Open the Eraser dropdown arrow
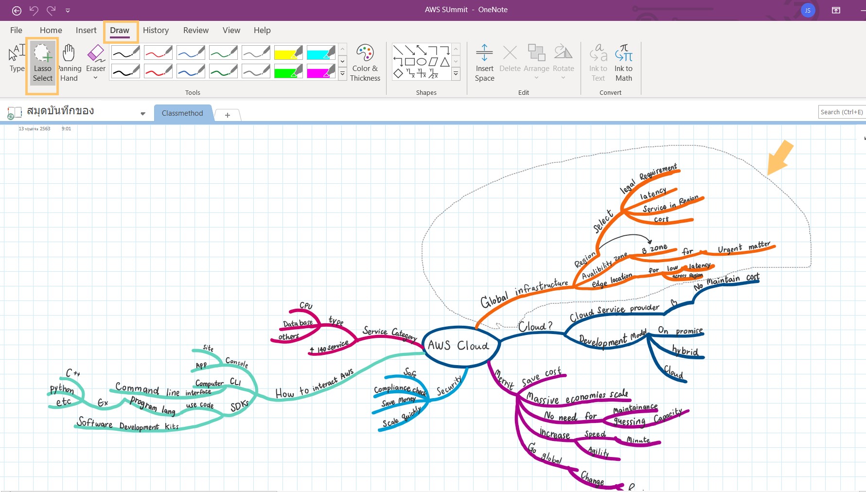This screenshot has height=492, width=866. coord(95,77)
